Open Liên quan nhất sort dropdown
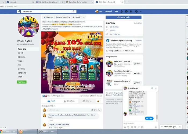Image resolution: width=188 pixels, height=134 pixels. pyautogui.click(x=49, y=106)
